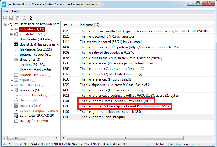Click the resources icon in the tree
Image resolution: width=217 pixels, height=147 pixels.
16,90
